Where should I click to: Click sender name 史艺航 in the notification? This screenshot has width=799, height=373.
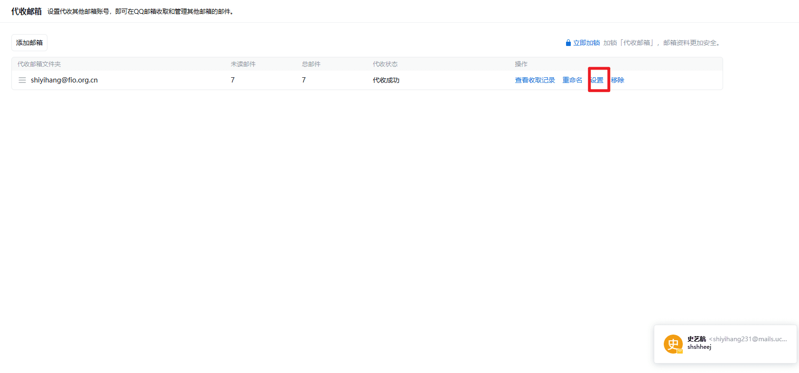(697, 339)
